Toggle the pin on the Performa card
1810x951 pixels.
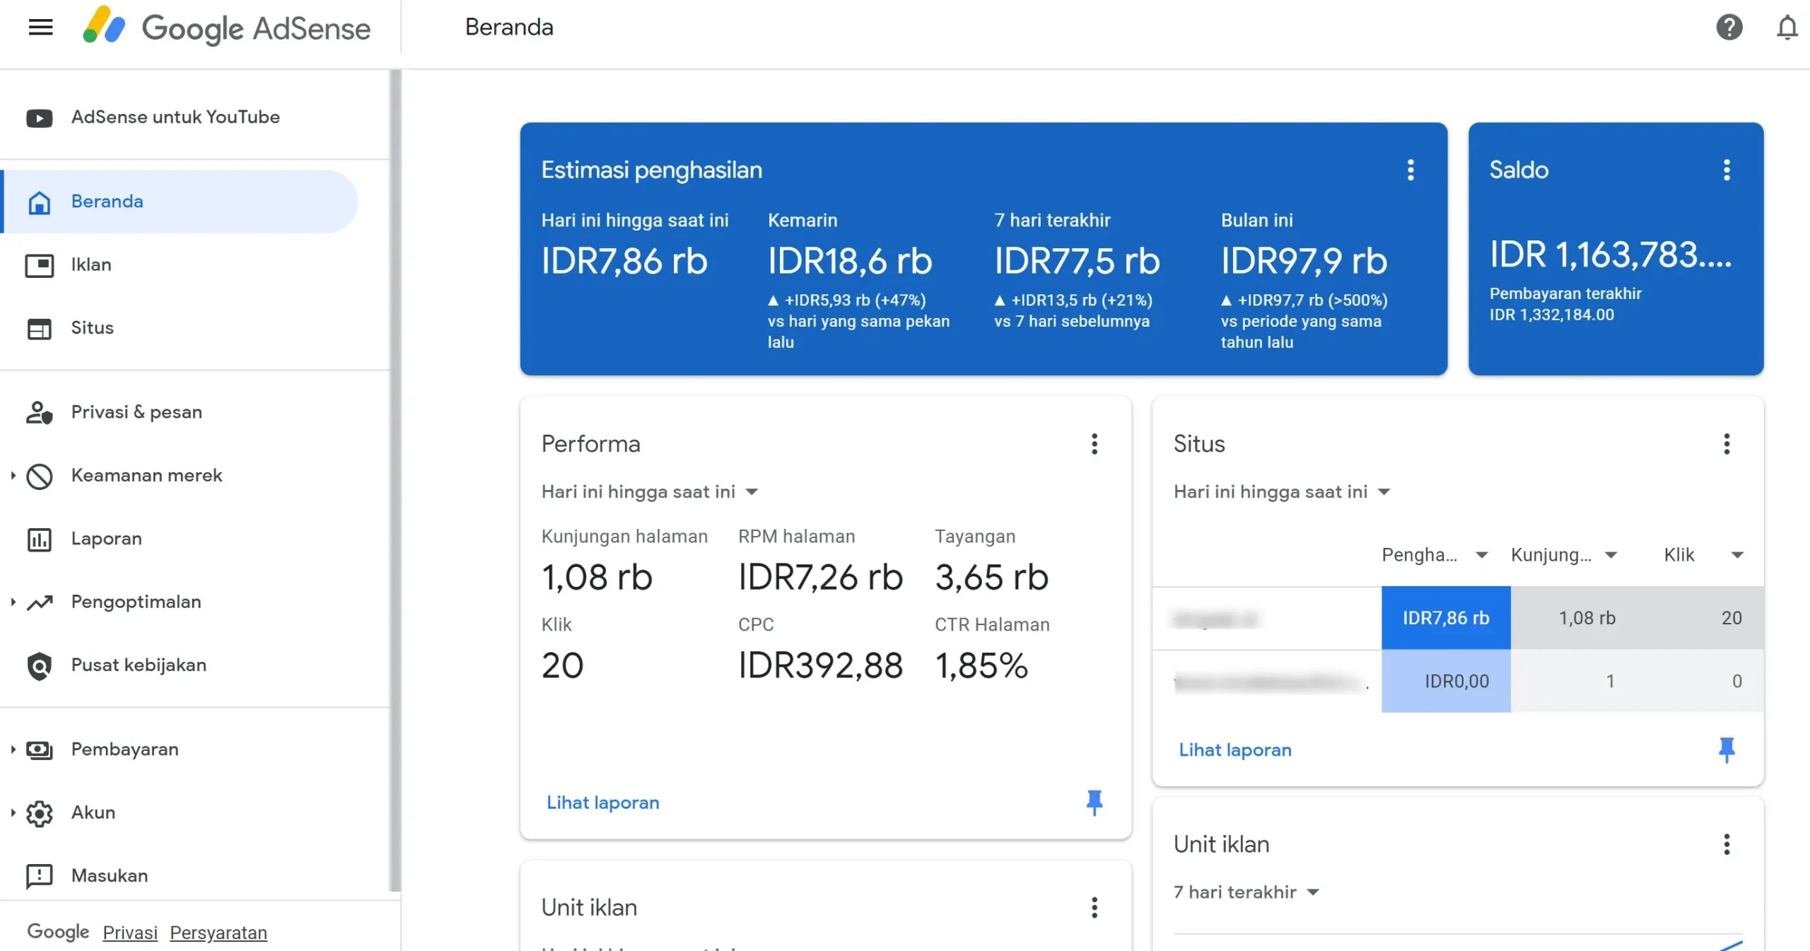coord(1094,803)
